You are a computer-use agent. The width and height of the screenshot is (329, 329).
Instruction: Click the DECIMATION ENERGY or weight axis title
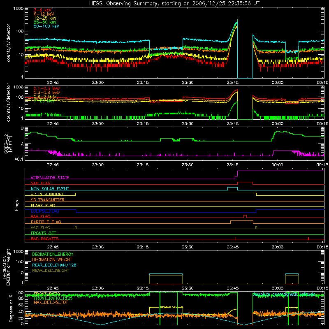click(x=6, y=267)
